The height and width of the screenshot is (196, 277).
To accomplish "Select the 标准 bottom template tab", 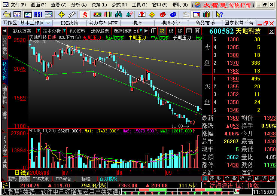I will point(86,179).
